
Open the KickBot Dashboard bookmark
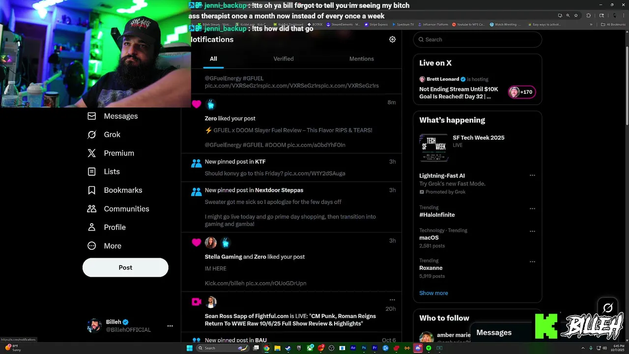pos(287,25)
